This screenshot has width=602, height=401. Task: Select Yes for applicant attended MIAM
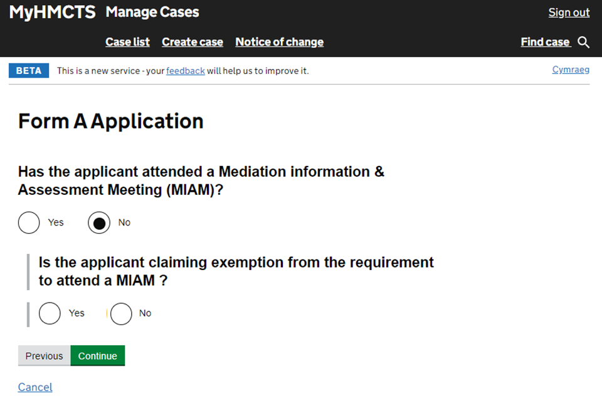(x=29, y=222)
